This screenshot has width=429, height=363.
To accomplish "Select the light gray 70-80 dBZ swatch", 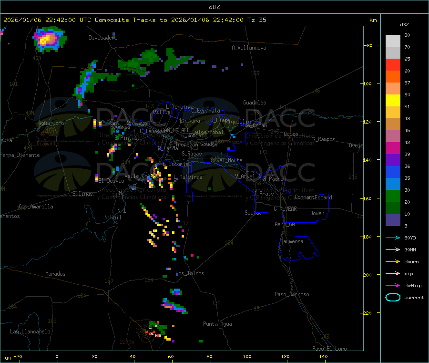I will (x=393, y=41).
